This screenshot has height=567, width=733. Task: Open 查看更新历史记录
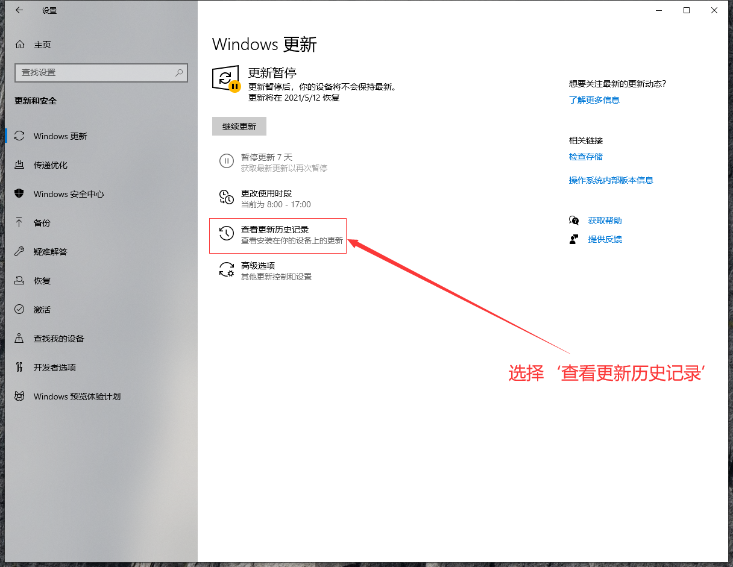tap(278, 236)
